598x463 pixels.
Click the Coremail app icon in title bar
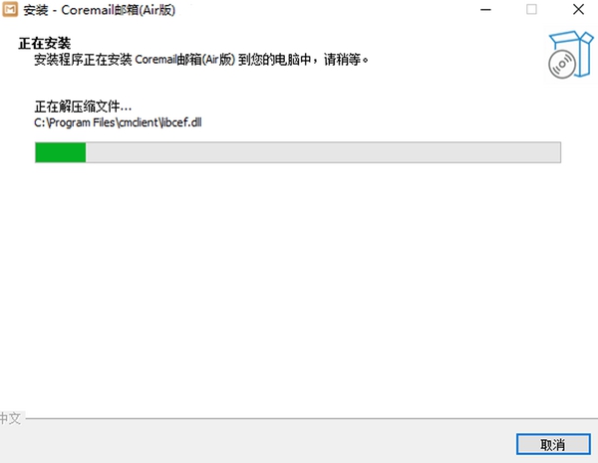(x=10, y=10)
